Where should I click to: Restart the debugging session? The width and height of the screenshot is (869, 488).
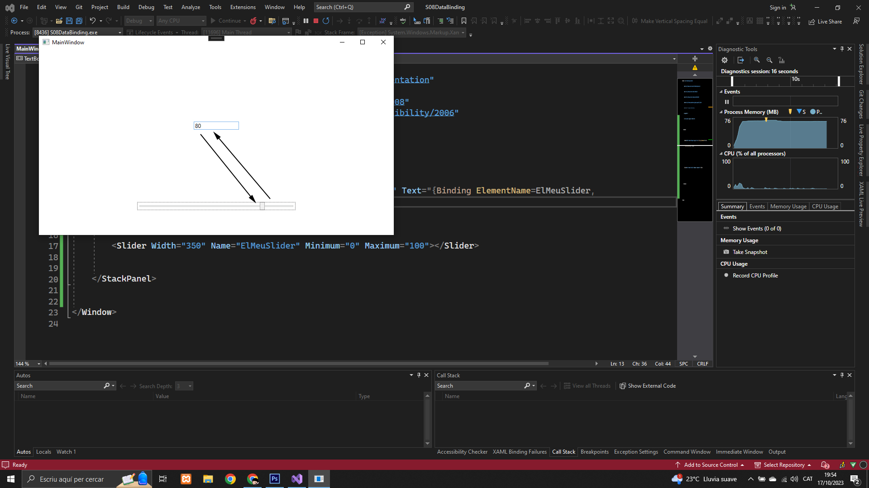click(x=326, y=21)
